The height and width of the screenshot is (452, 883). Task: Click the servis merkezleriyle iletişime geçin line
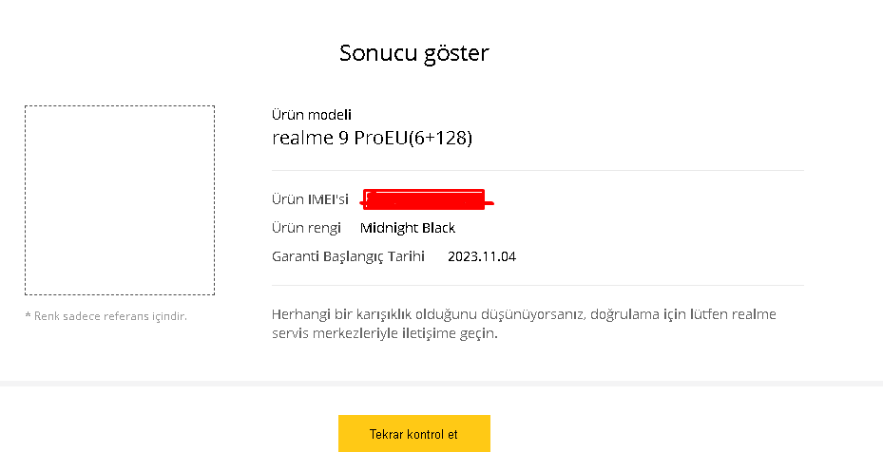coord(385,334)
